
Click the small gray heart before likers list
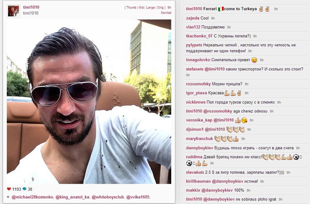click(x=8, y=197)
